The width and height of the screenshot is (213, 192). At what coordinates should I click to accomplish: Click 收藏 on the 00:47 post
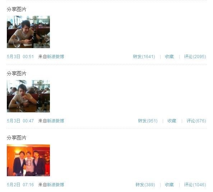point(172,121)
